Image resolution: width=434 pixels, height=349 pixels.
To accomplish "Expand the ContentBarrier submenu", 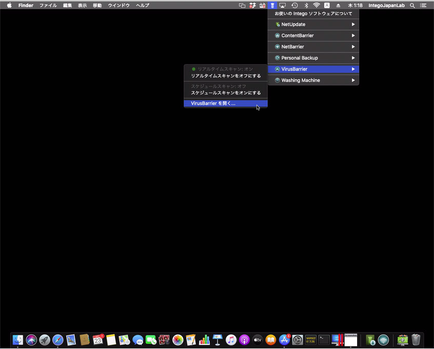I will coord(313,35).
